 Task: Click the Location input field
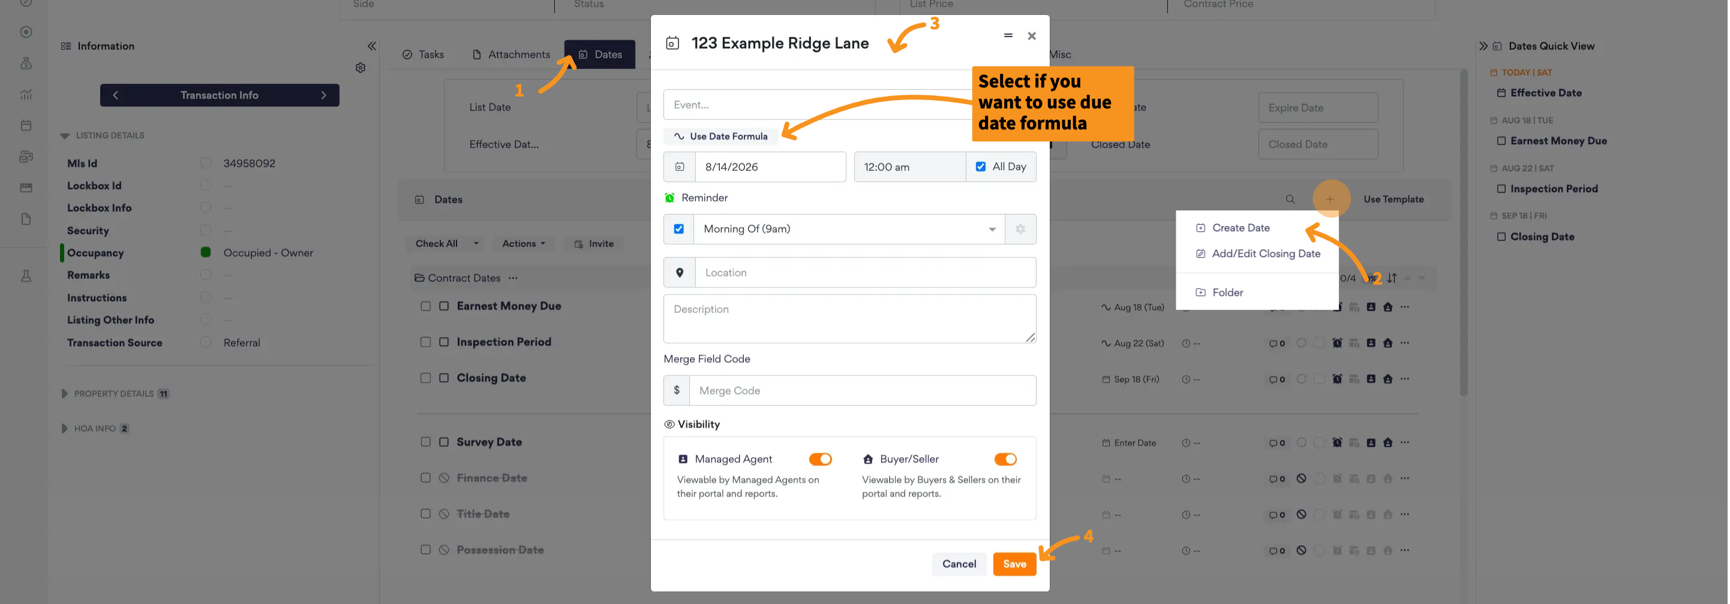865,273
